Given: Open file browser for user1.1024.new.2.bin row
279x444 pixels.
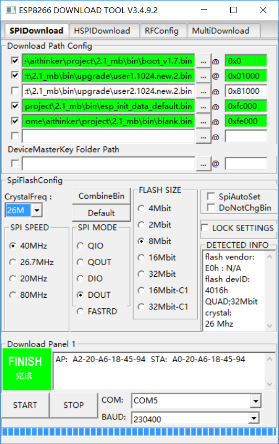Looking at the screenshot, I should (203, 76).
